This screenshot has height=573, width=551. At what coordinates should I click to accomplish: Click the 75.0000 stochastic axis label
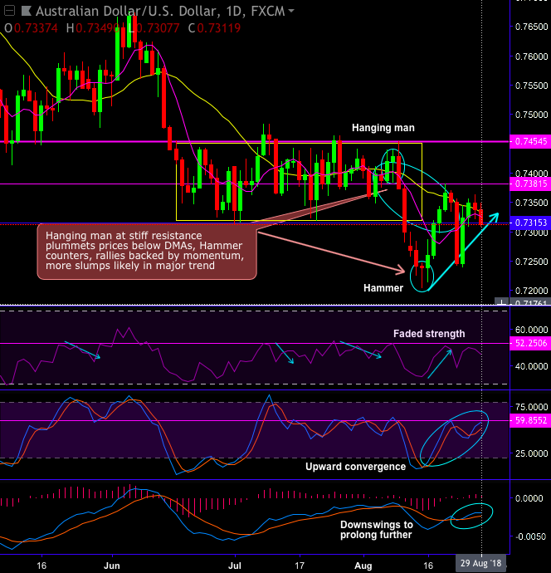click(x=531, y=407)
